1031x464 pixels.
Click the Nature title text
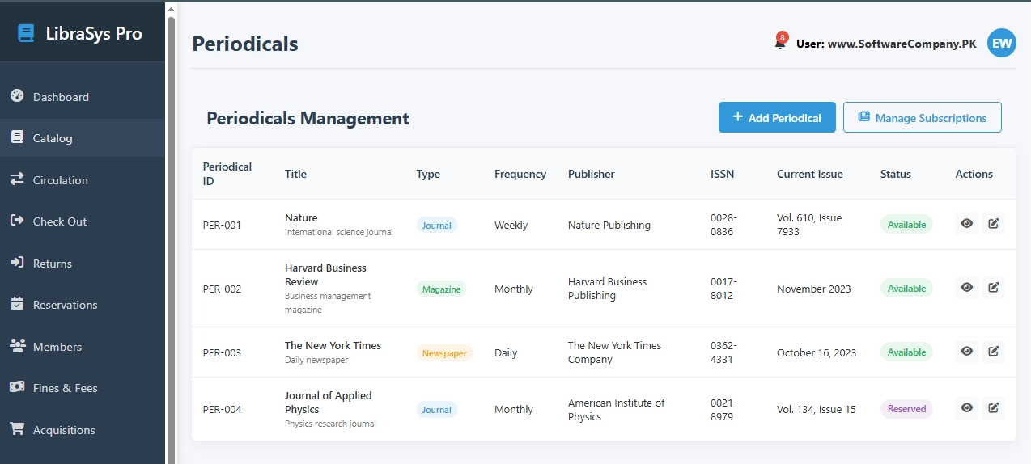301,217
